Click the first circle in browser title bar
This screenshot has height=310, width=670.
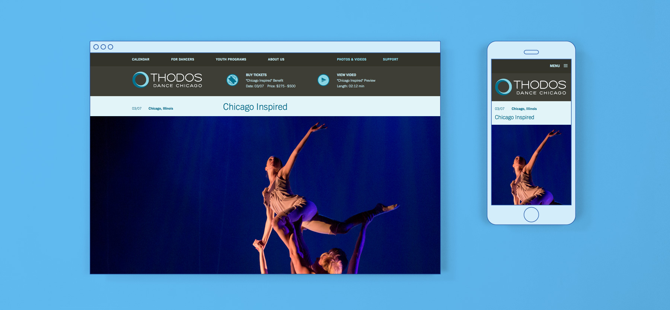click(x=96, y=47)
